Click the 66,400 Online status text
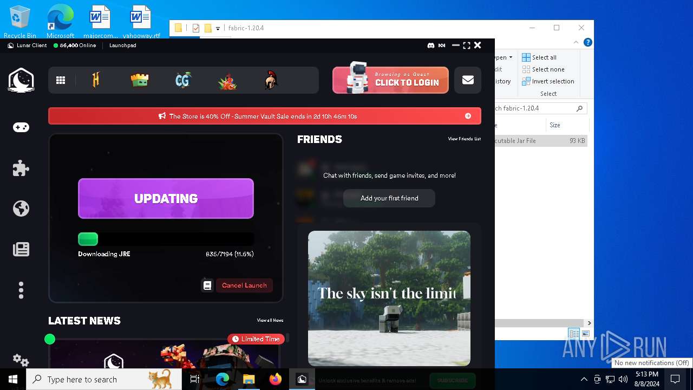The image size is (693, 390). (x=78, y=45)
